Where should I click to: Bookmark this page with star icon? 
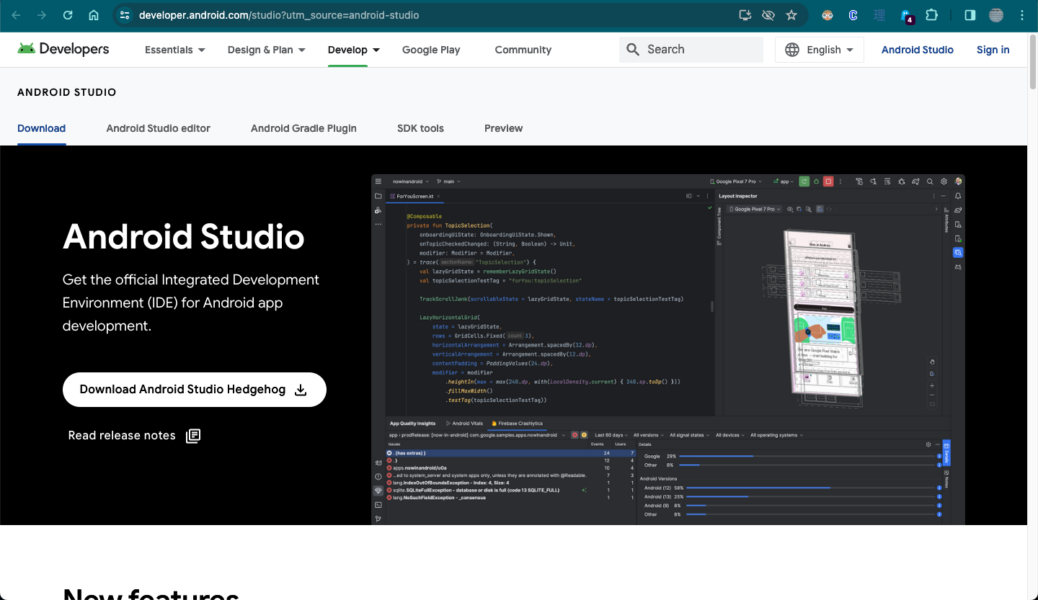pos(791,15)
